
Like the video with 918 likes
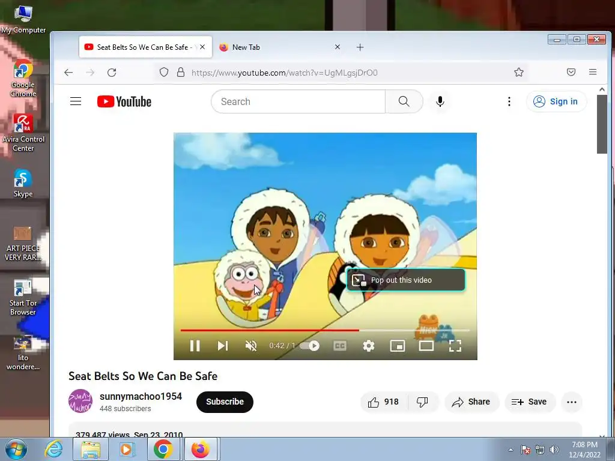pyautogui.click(x=384, y=402)
